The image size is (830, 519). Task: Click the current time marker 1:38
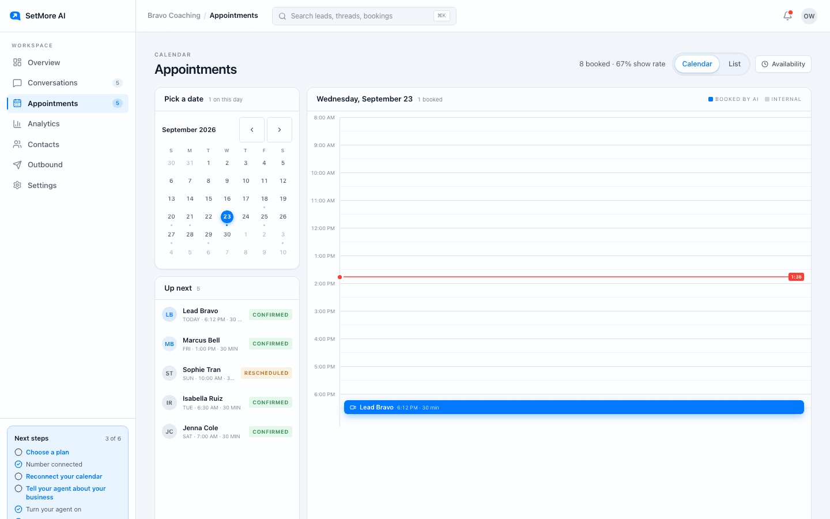tap(796, 277)
